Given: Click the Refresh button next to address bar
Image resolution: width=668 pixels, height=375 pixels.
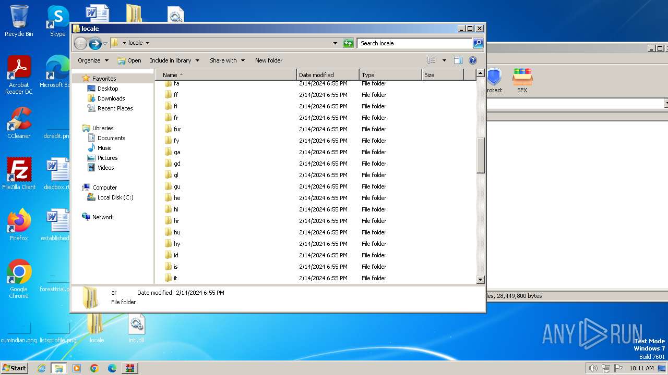Looking at the screenshot, I should (x=348, y=43).
